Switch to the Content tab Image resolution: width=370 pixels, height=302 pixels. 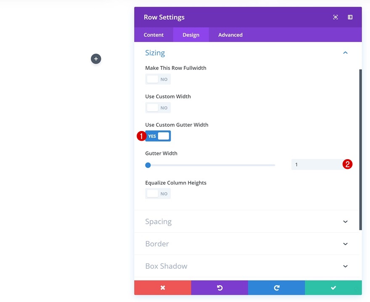(x=153, y=34)
